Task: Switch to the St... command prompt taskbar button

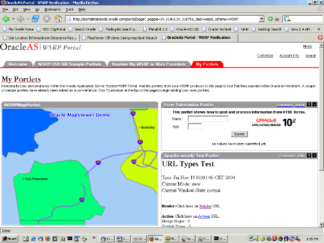Action: click(x=220, y=239)
